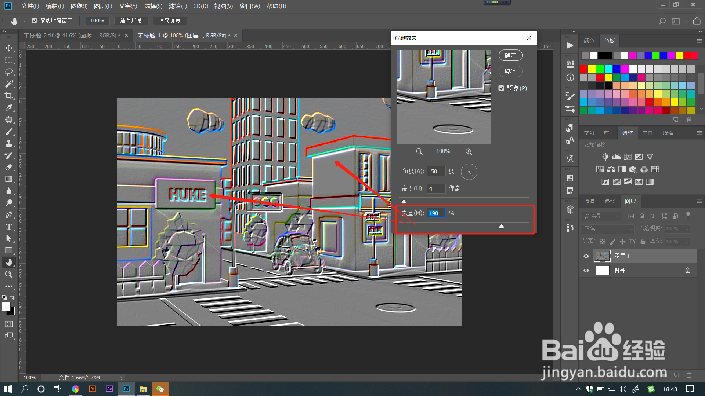Screen dimensions: 705x396
Task: Toggle 滚动所有窗口 checkbox
Action: 35,21
